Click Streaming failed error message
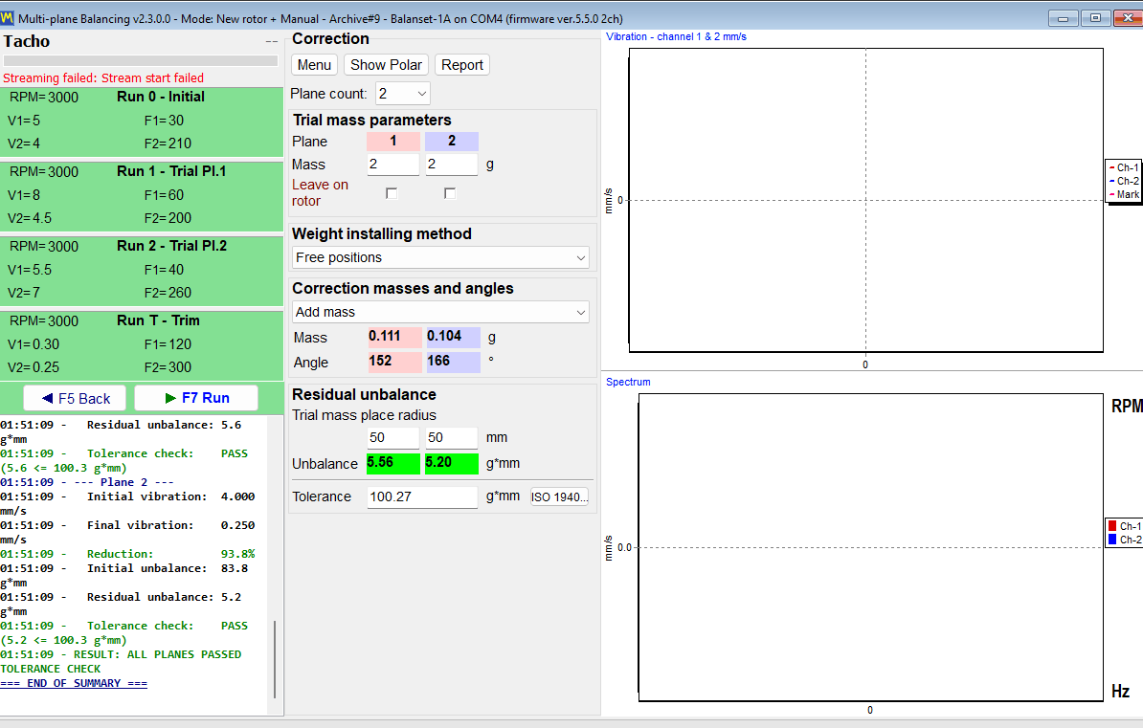1143x728 pixels. (103, 78)
